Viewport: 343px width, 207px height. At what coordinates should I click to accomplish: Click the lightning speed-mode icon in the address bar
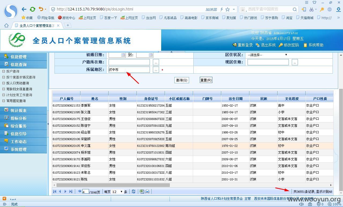[222, 9]
